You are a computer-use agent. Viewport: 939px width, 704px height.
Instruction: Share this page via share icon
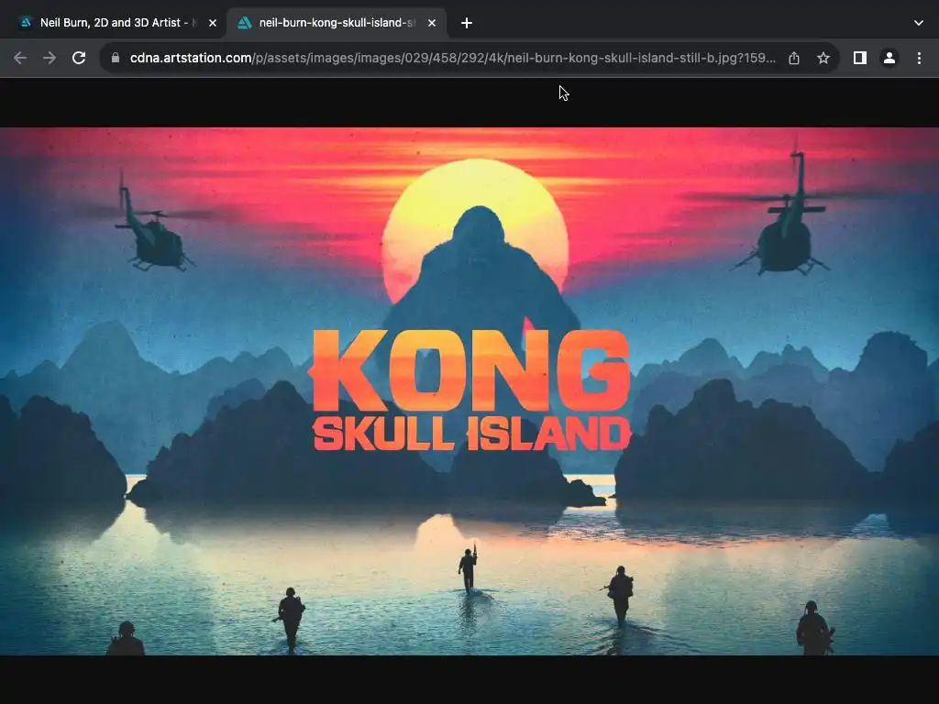pyautogui.click(x=794, y=58)
